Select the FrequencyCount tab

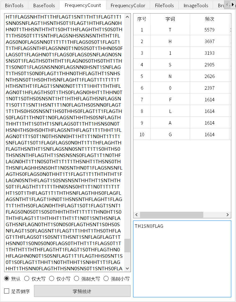[83, 5]
